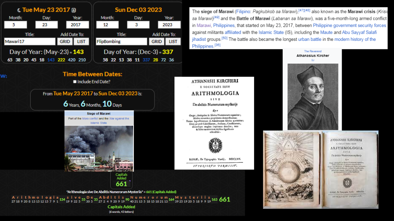Image resolution: width=394 pixels, height=221 pixels.
Task: Click the Year field containing 2023
Action: tap(169, 25)
